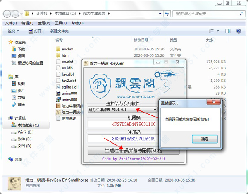Select the fav2.dbf file

click(66, 81)
